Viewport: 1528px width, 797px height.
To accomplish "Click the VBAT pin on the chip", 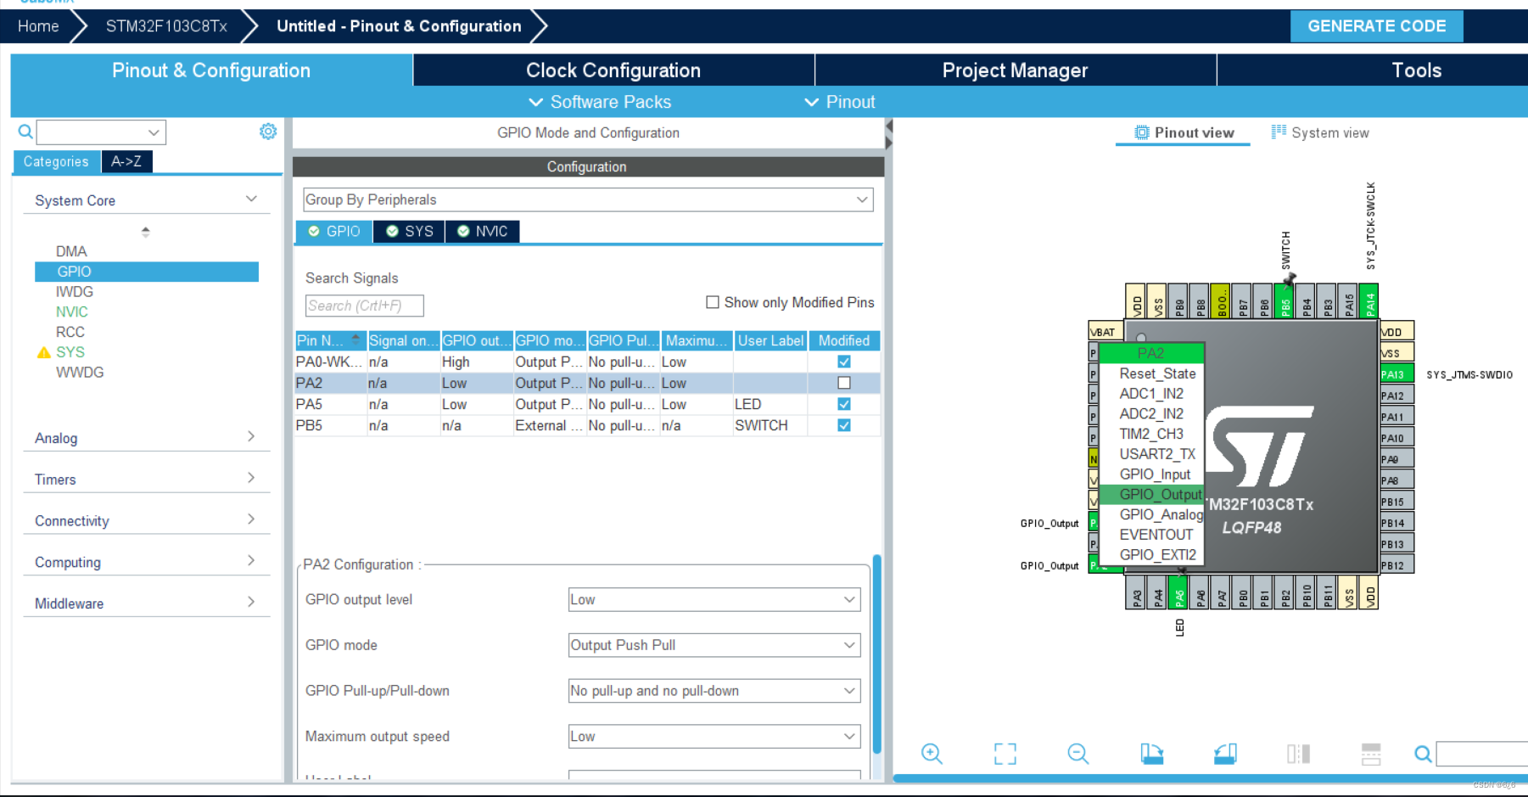I will [x=1105, y=332].
